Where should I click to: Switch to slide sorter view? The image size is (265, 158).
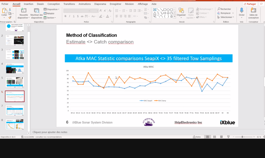tap(214, 137)
